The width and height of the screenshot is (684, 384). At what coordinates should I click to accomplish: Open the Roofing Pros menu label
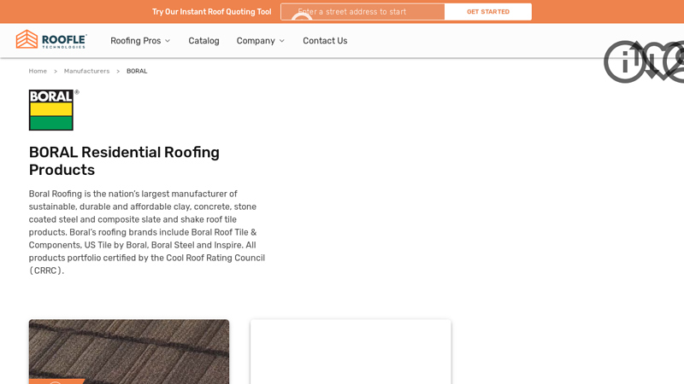click(136, 41)
